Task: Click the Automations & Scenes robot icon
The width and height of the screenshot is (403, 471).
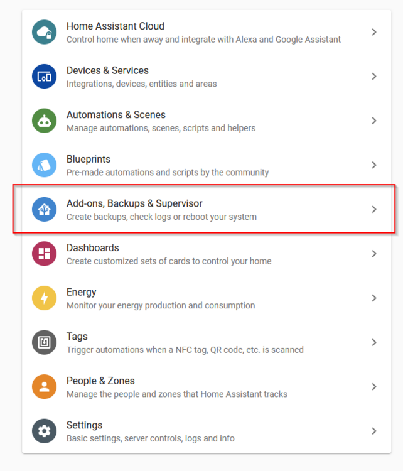Action: [x=45, y=121]
